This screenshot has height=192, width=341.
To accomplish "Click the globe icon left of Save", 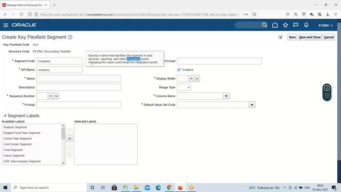I will (x=280, y=37).
